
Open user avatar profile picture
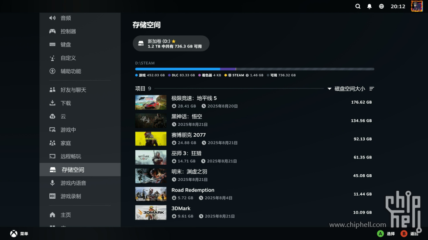[417, 6]
